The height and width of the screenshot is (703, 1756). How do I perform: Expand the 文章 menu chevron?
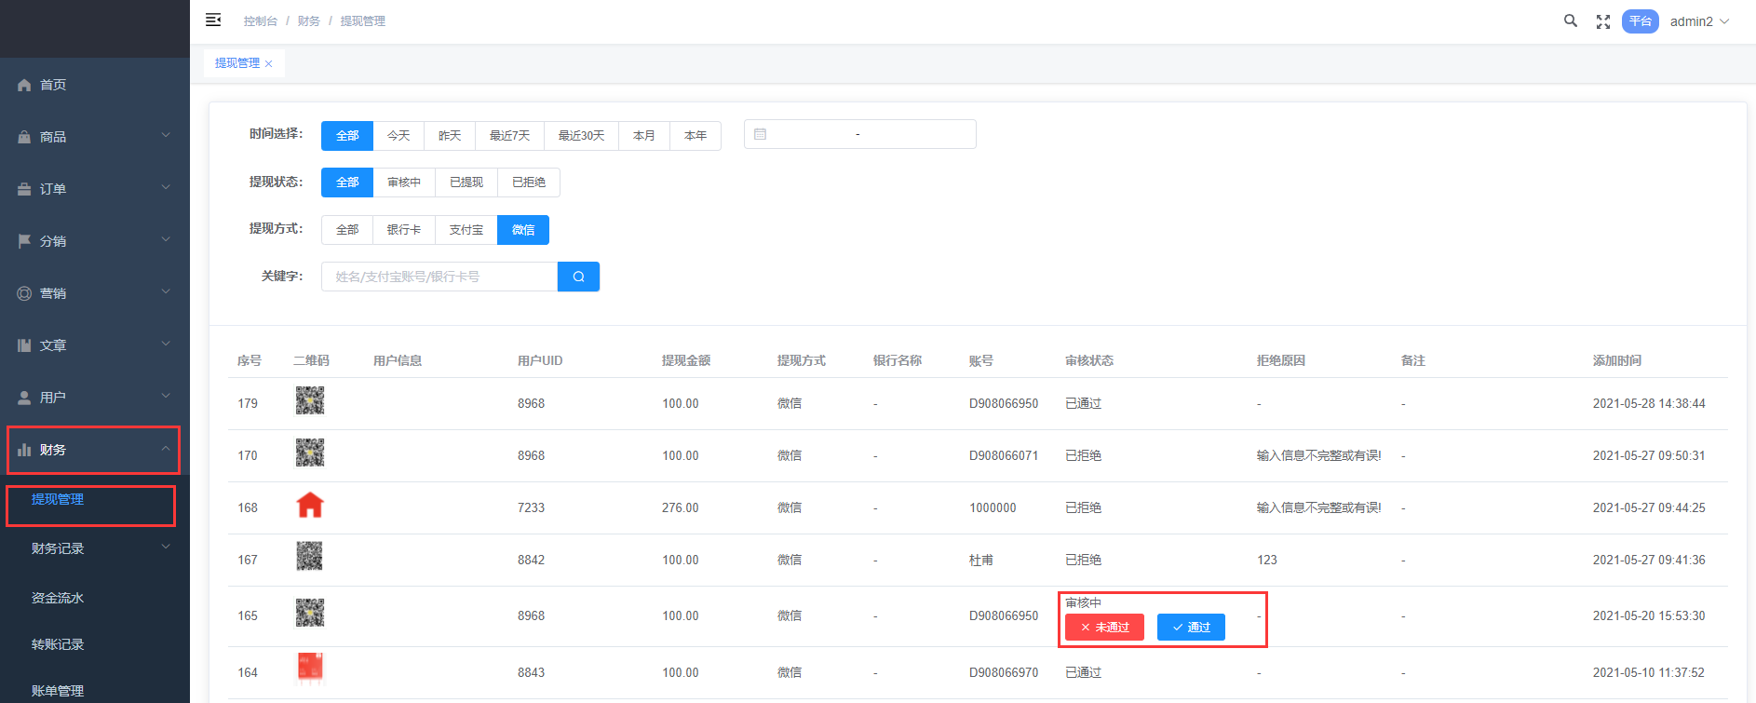coord(166,344)
